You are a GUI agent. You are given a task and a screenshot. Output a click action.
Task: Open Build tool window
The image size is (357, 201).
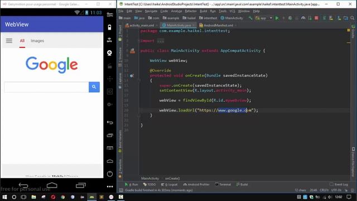pos(242,184)
